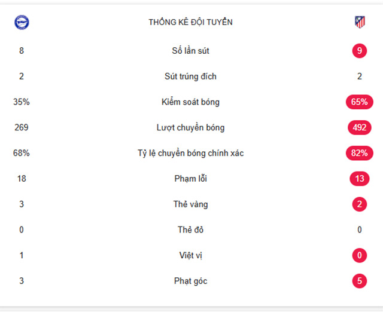Click the THỐNG KÊ ĐỘI TUYỂN heading
This screenshot has height=312, width=383.
point(190,22)
